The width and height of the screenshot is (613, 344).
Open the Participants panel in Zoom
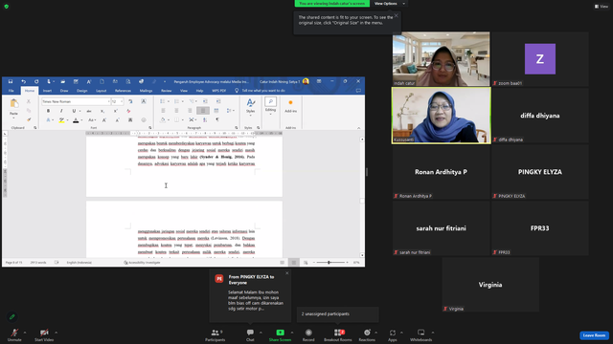(215, 335)
